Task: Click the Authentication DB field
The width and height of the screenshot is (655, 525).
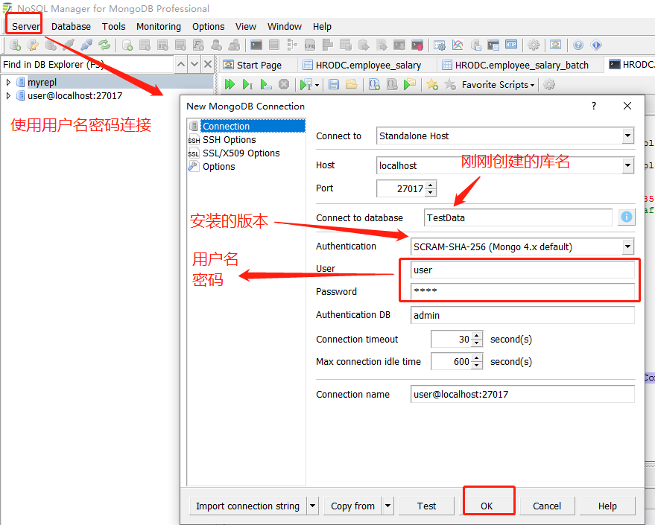Action: click(x=522, y=315)
